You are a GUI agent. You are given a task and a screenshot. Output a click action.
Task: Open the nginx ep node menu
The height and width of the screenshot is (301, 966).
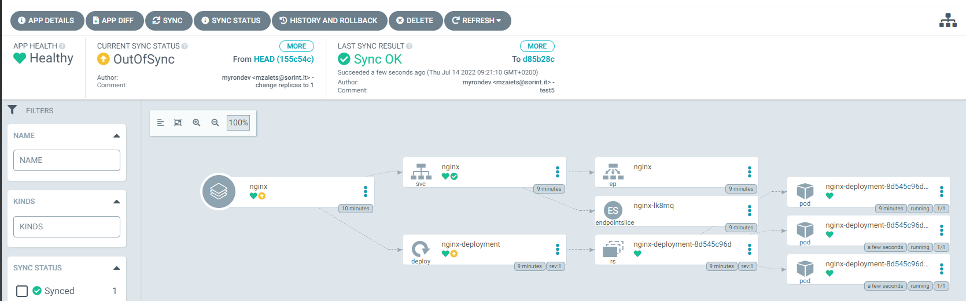pos(750,172)
